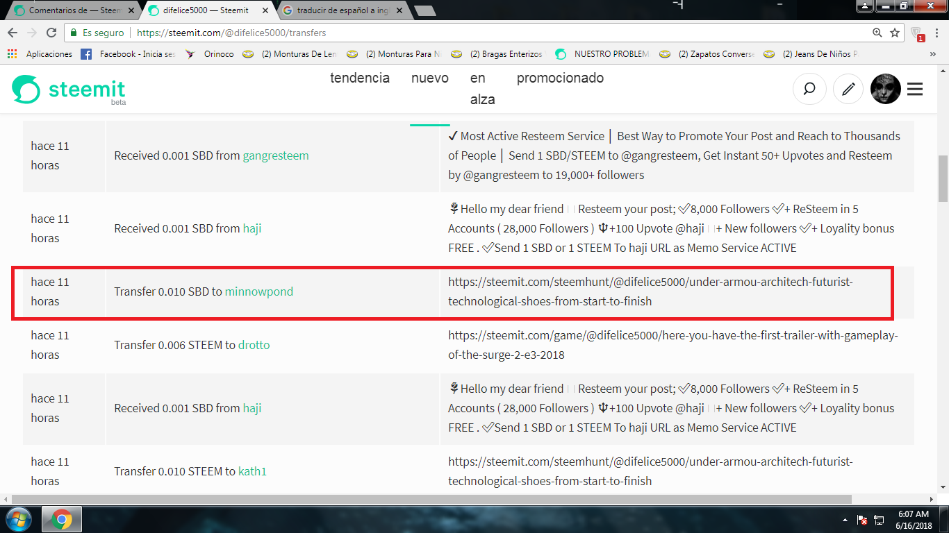
Task: Click the vertical scrollbar thumb
Action: point(943,178)
